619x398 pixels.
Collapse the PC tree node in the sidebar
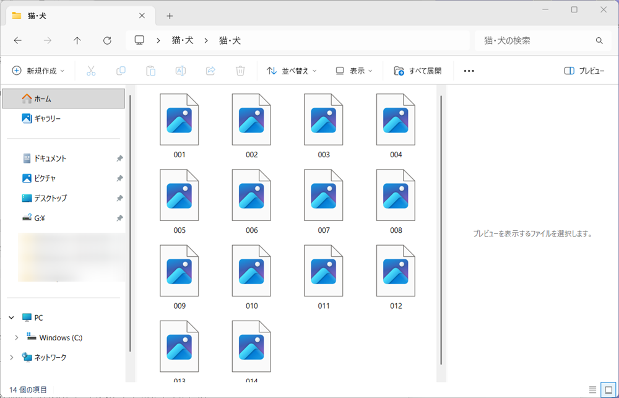pyautogui.click(x=11, y=317)
